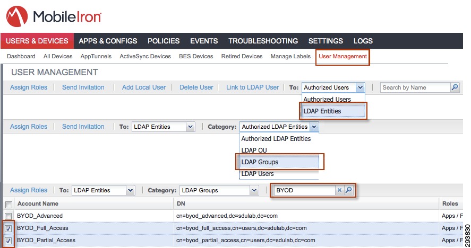The height and width of the screenshot is (248, 471).
Task: Open the LOGS tab
Action: [363, 41]
